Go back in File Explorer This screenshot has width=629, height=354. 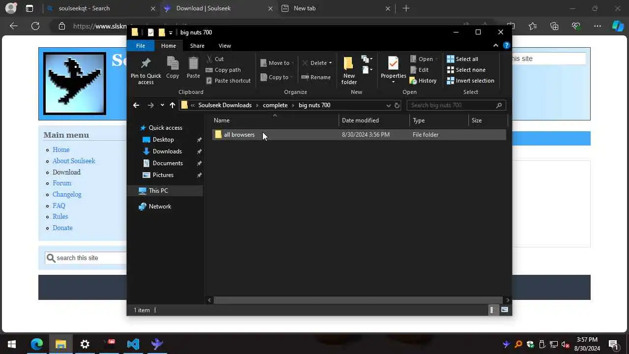(x=136, y=105)
